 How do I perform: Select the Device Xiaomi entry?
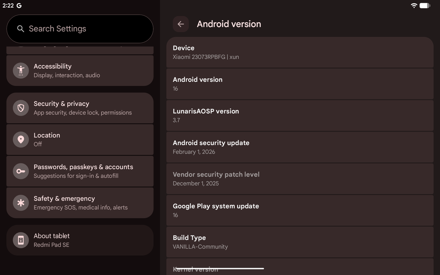tap(300, 52)
